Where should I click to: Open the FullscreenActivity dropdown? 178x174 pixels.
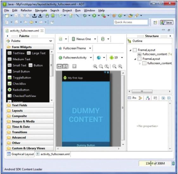click(x=91, y=58)
